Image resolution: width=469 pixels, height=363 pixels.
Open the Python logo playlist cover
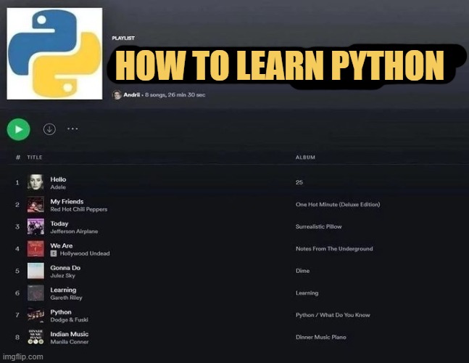(54, 54)
